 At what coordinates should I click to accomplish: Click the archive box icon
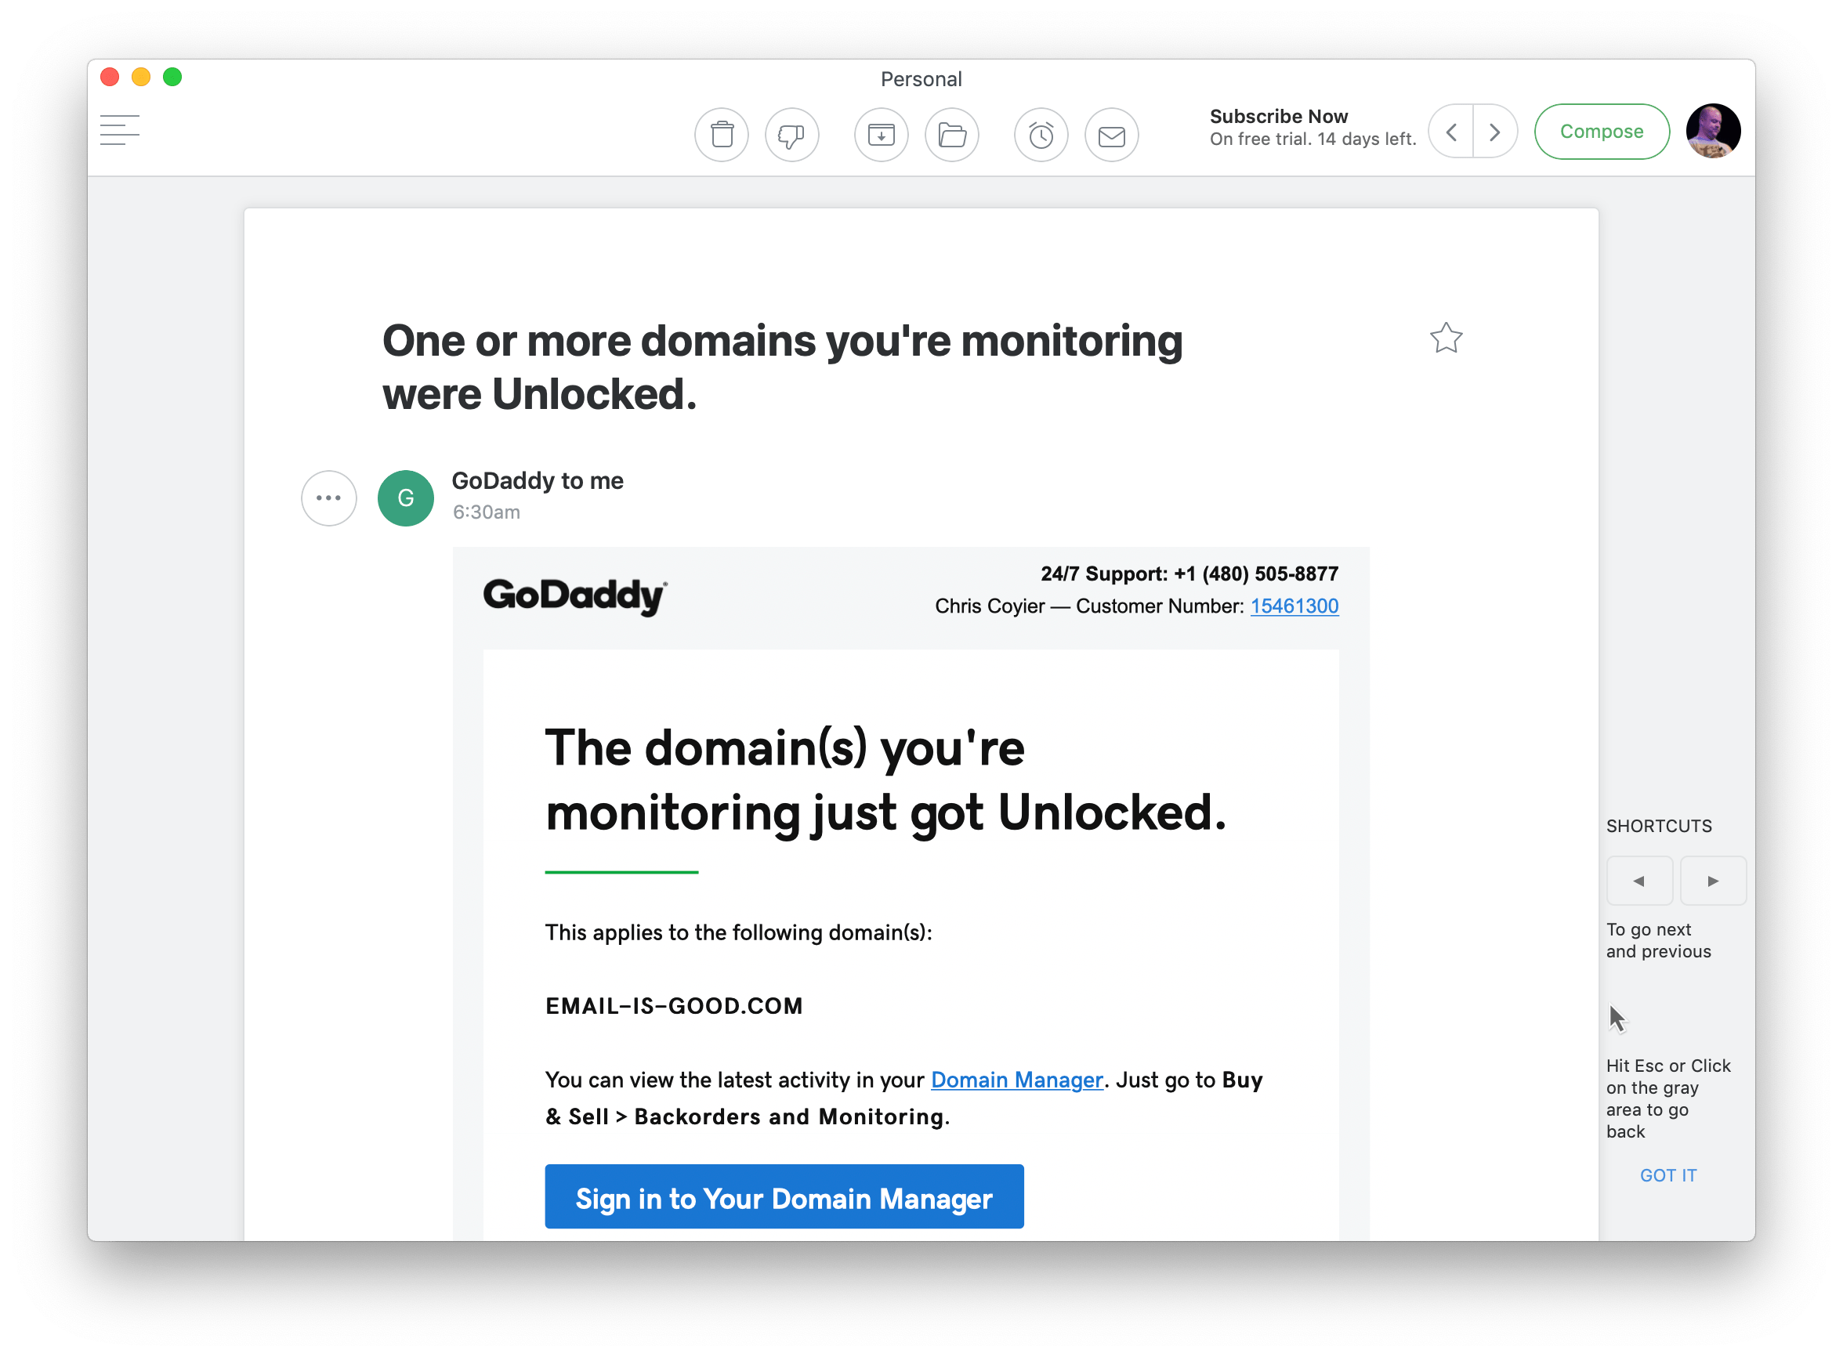coord(882,135)
